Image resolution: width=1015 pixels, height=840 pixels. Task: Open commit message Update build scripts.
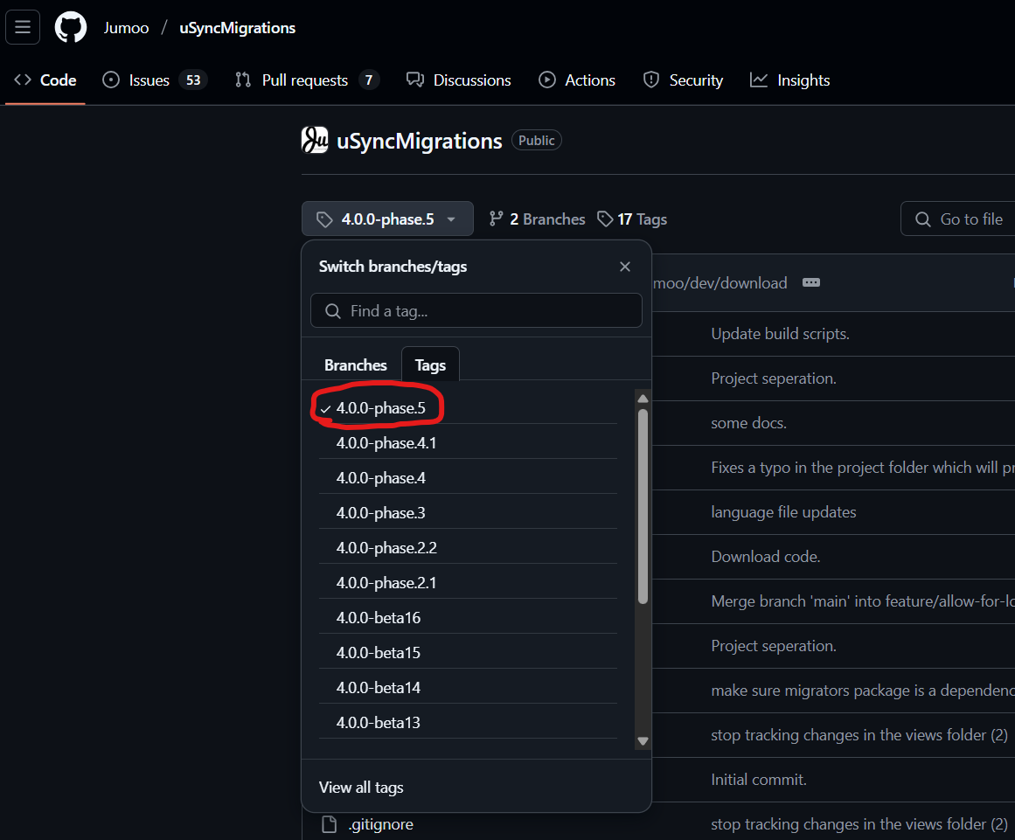click(780, 334)
